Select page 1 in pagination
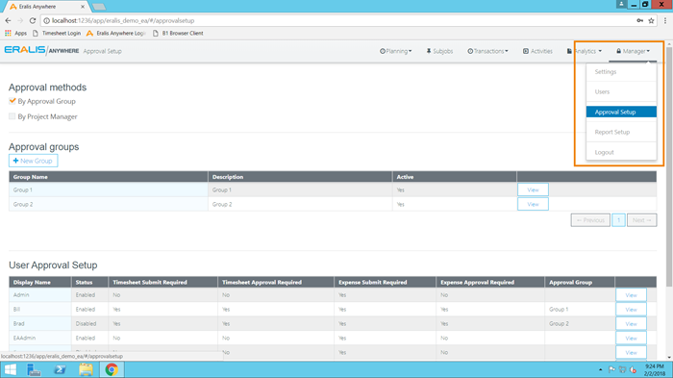This screenshot has height=378, width=673. [x=618, y=220]
